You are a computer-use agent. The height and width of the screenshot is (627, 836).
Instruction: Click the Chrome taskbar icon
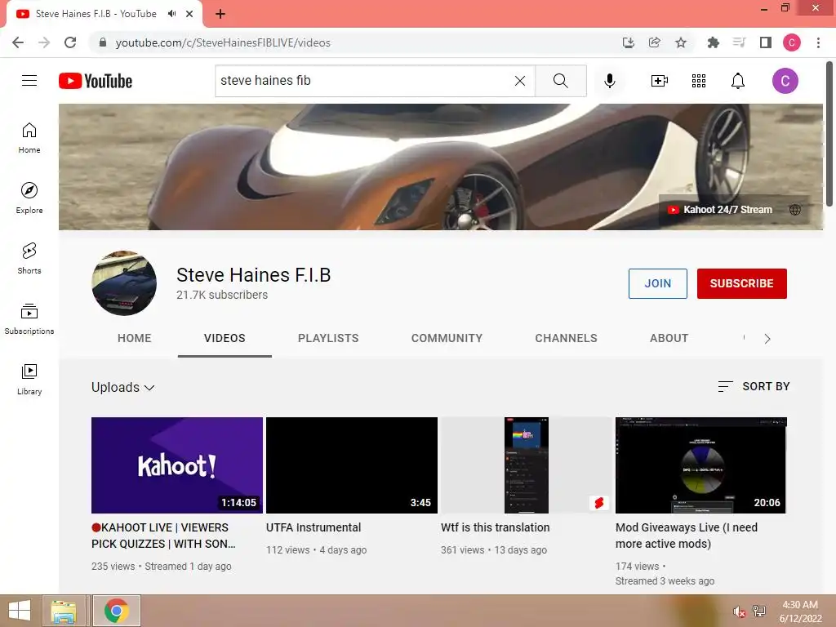click(x=117, y=611)
